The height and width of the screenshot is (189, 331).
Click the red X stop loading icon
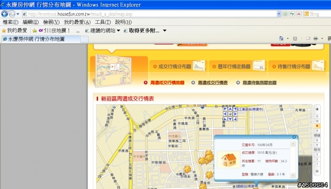point(299,14)
